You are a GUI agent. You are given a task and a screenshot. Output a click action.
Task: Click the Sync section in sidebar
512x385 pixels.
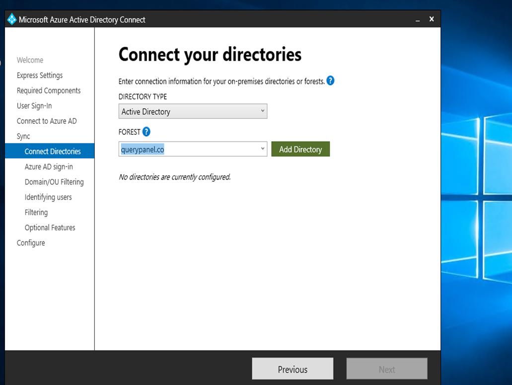point(23,136)
